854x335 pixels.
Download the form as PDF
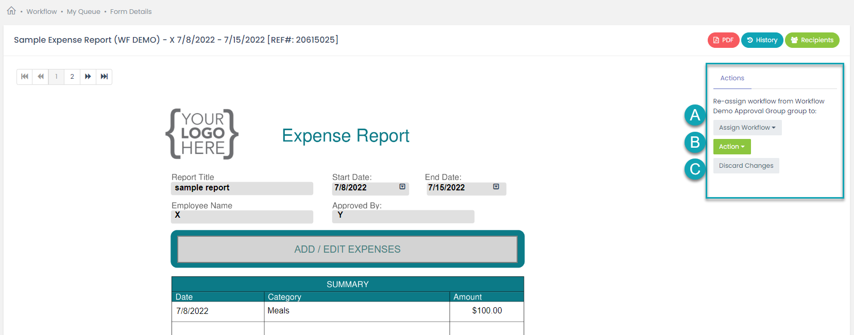pos(723,40)
